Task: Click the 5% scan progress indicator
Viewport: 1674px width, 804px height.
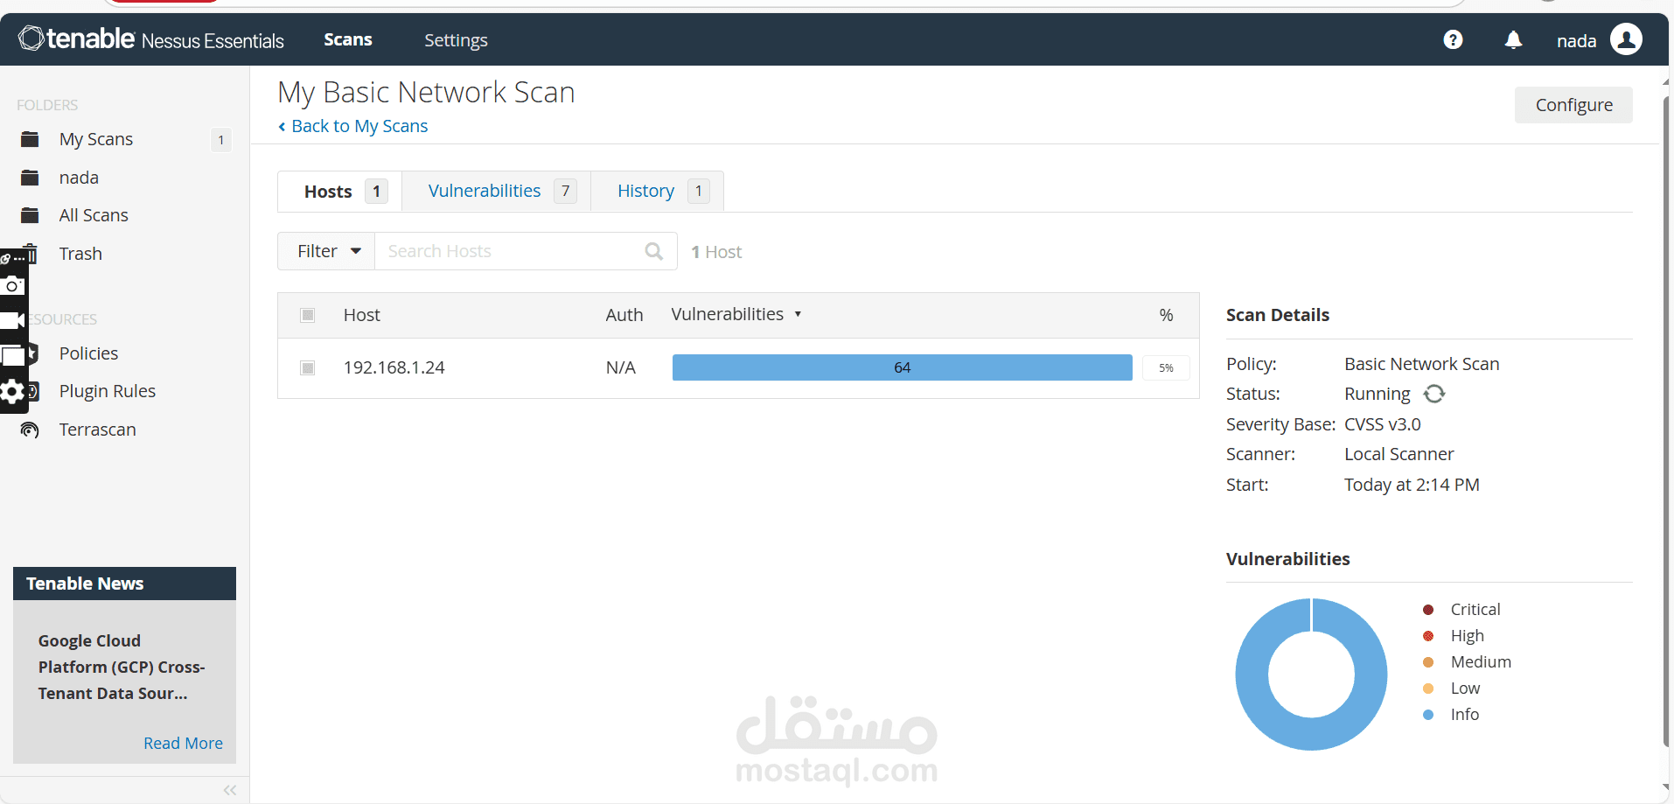Action: click(1166, 367)
